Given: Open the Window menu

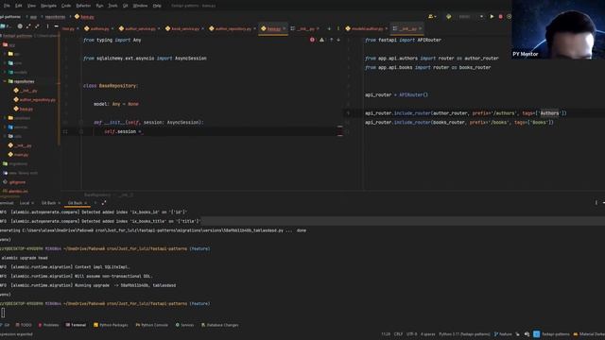Looking at the screenshot, I should tap(140, 6).
